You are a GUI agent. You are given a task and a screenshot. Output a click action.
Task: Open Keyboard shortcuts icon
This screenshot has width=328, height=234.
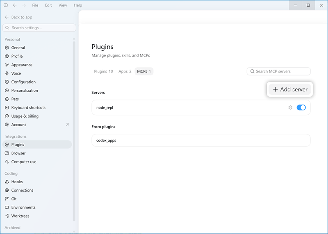click(7, 107)
